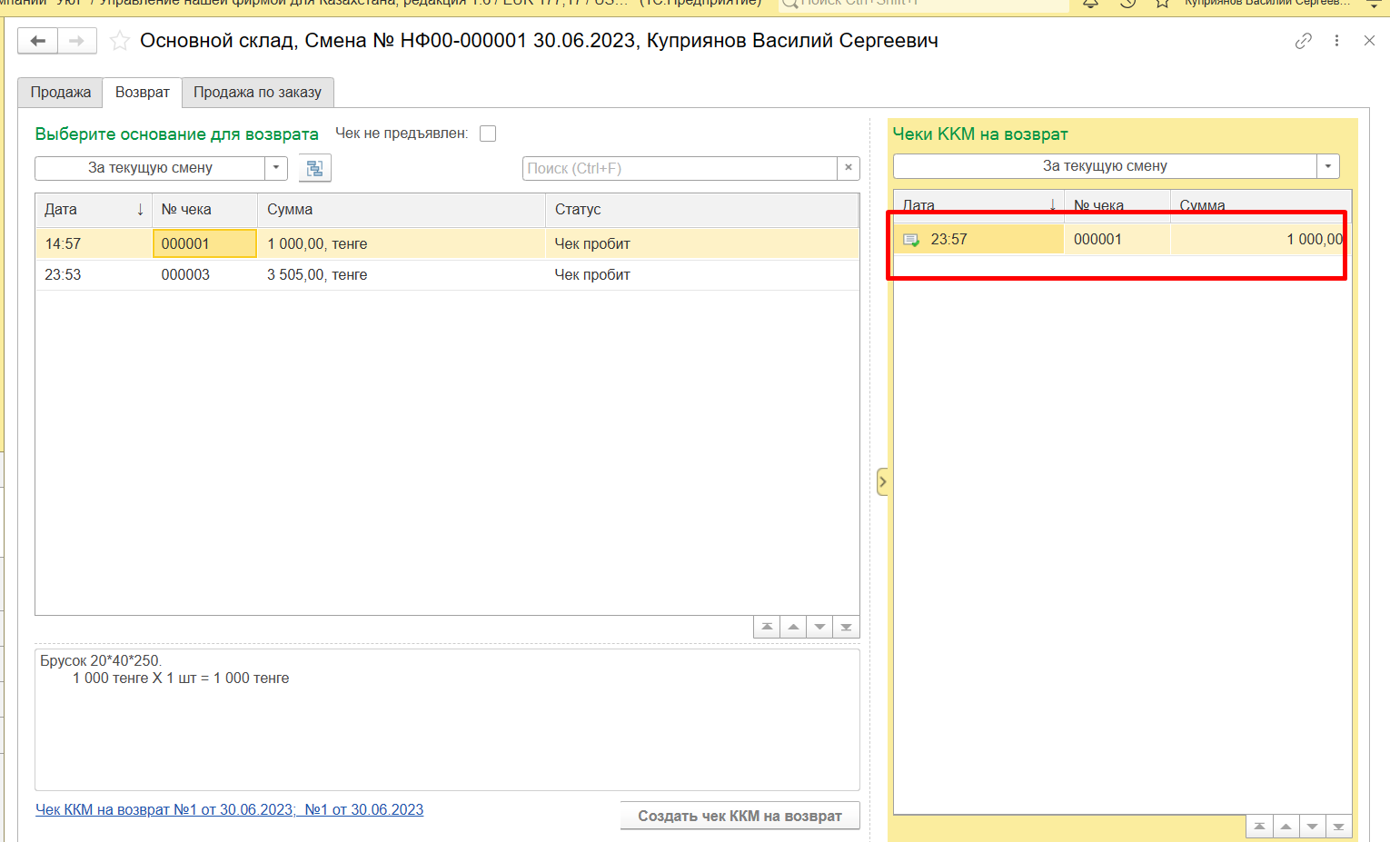Expand period dropdown in 'Чеки ККМ на возврат'

1327,166
